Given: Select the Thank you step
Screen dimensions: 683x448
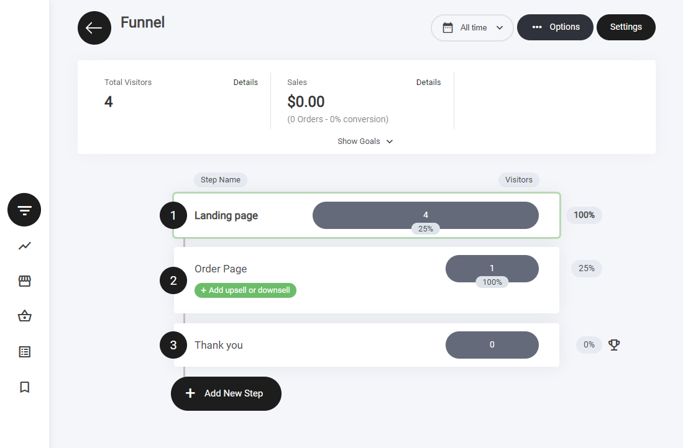Looking at the screenshot, I should (219, 345).
